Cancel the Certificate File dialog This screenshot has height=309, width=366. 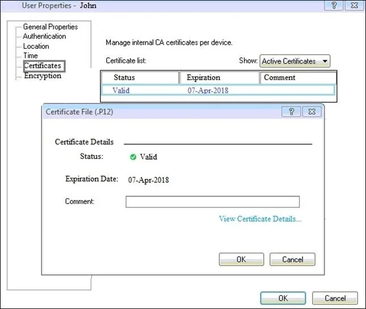coord(292,259)
